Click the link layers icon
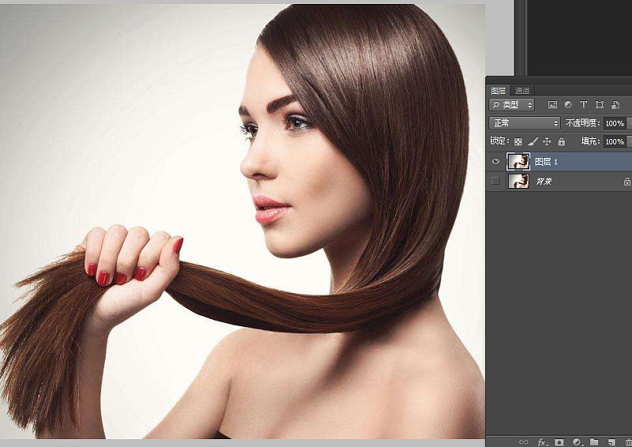This screenshot has height=447, width=632. click(x=523, y=442)
